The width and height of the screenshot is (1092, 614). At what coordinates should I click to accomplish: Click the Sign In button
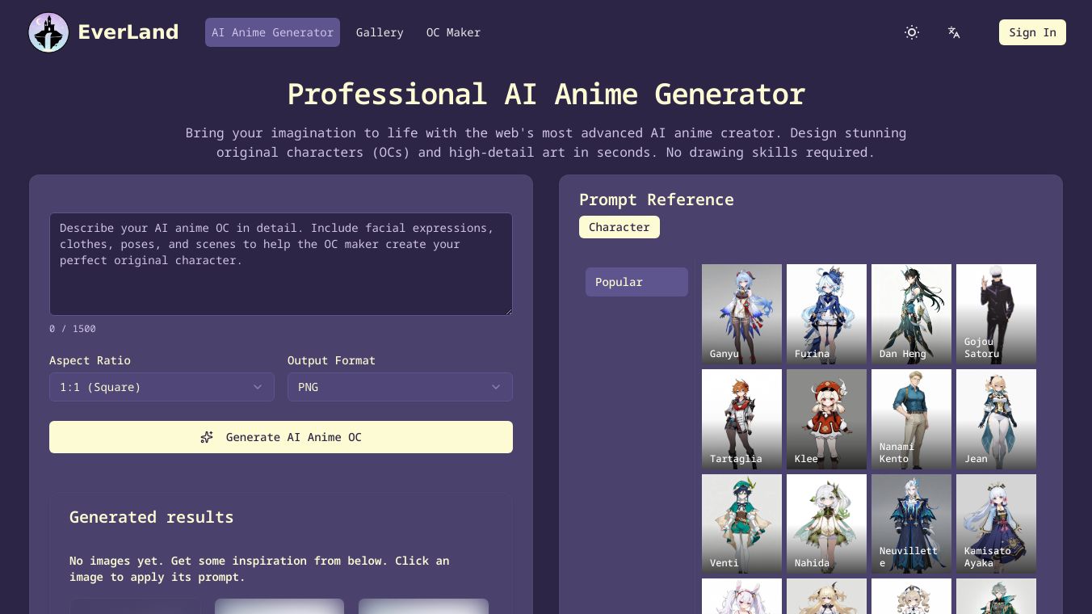point(1032,32)
